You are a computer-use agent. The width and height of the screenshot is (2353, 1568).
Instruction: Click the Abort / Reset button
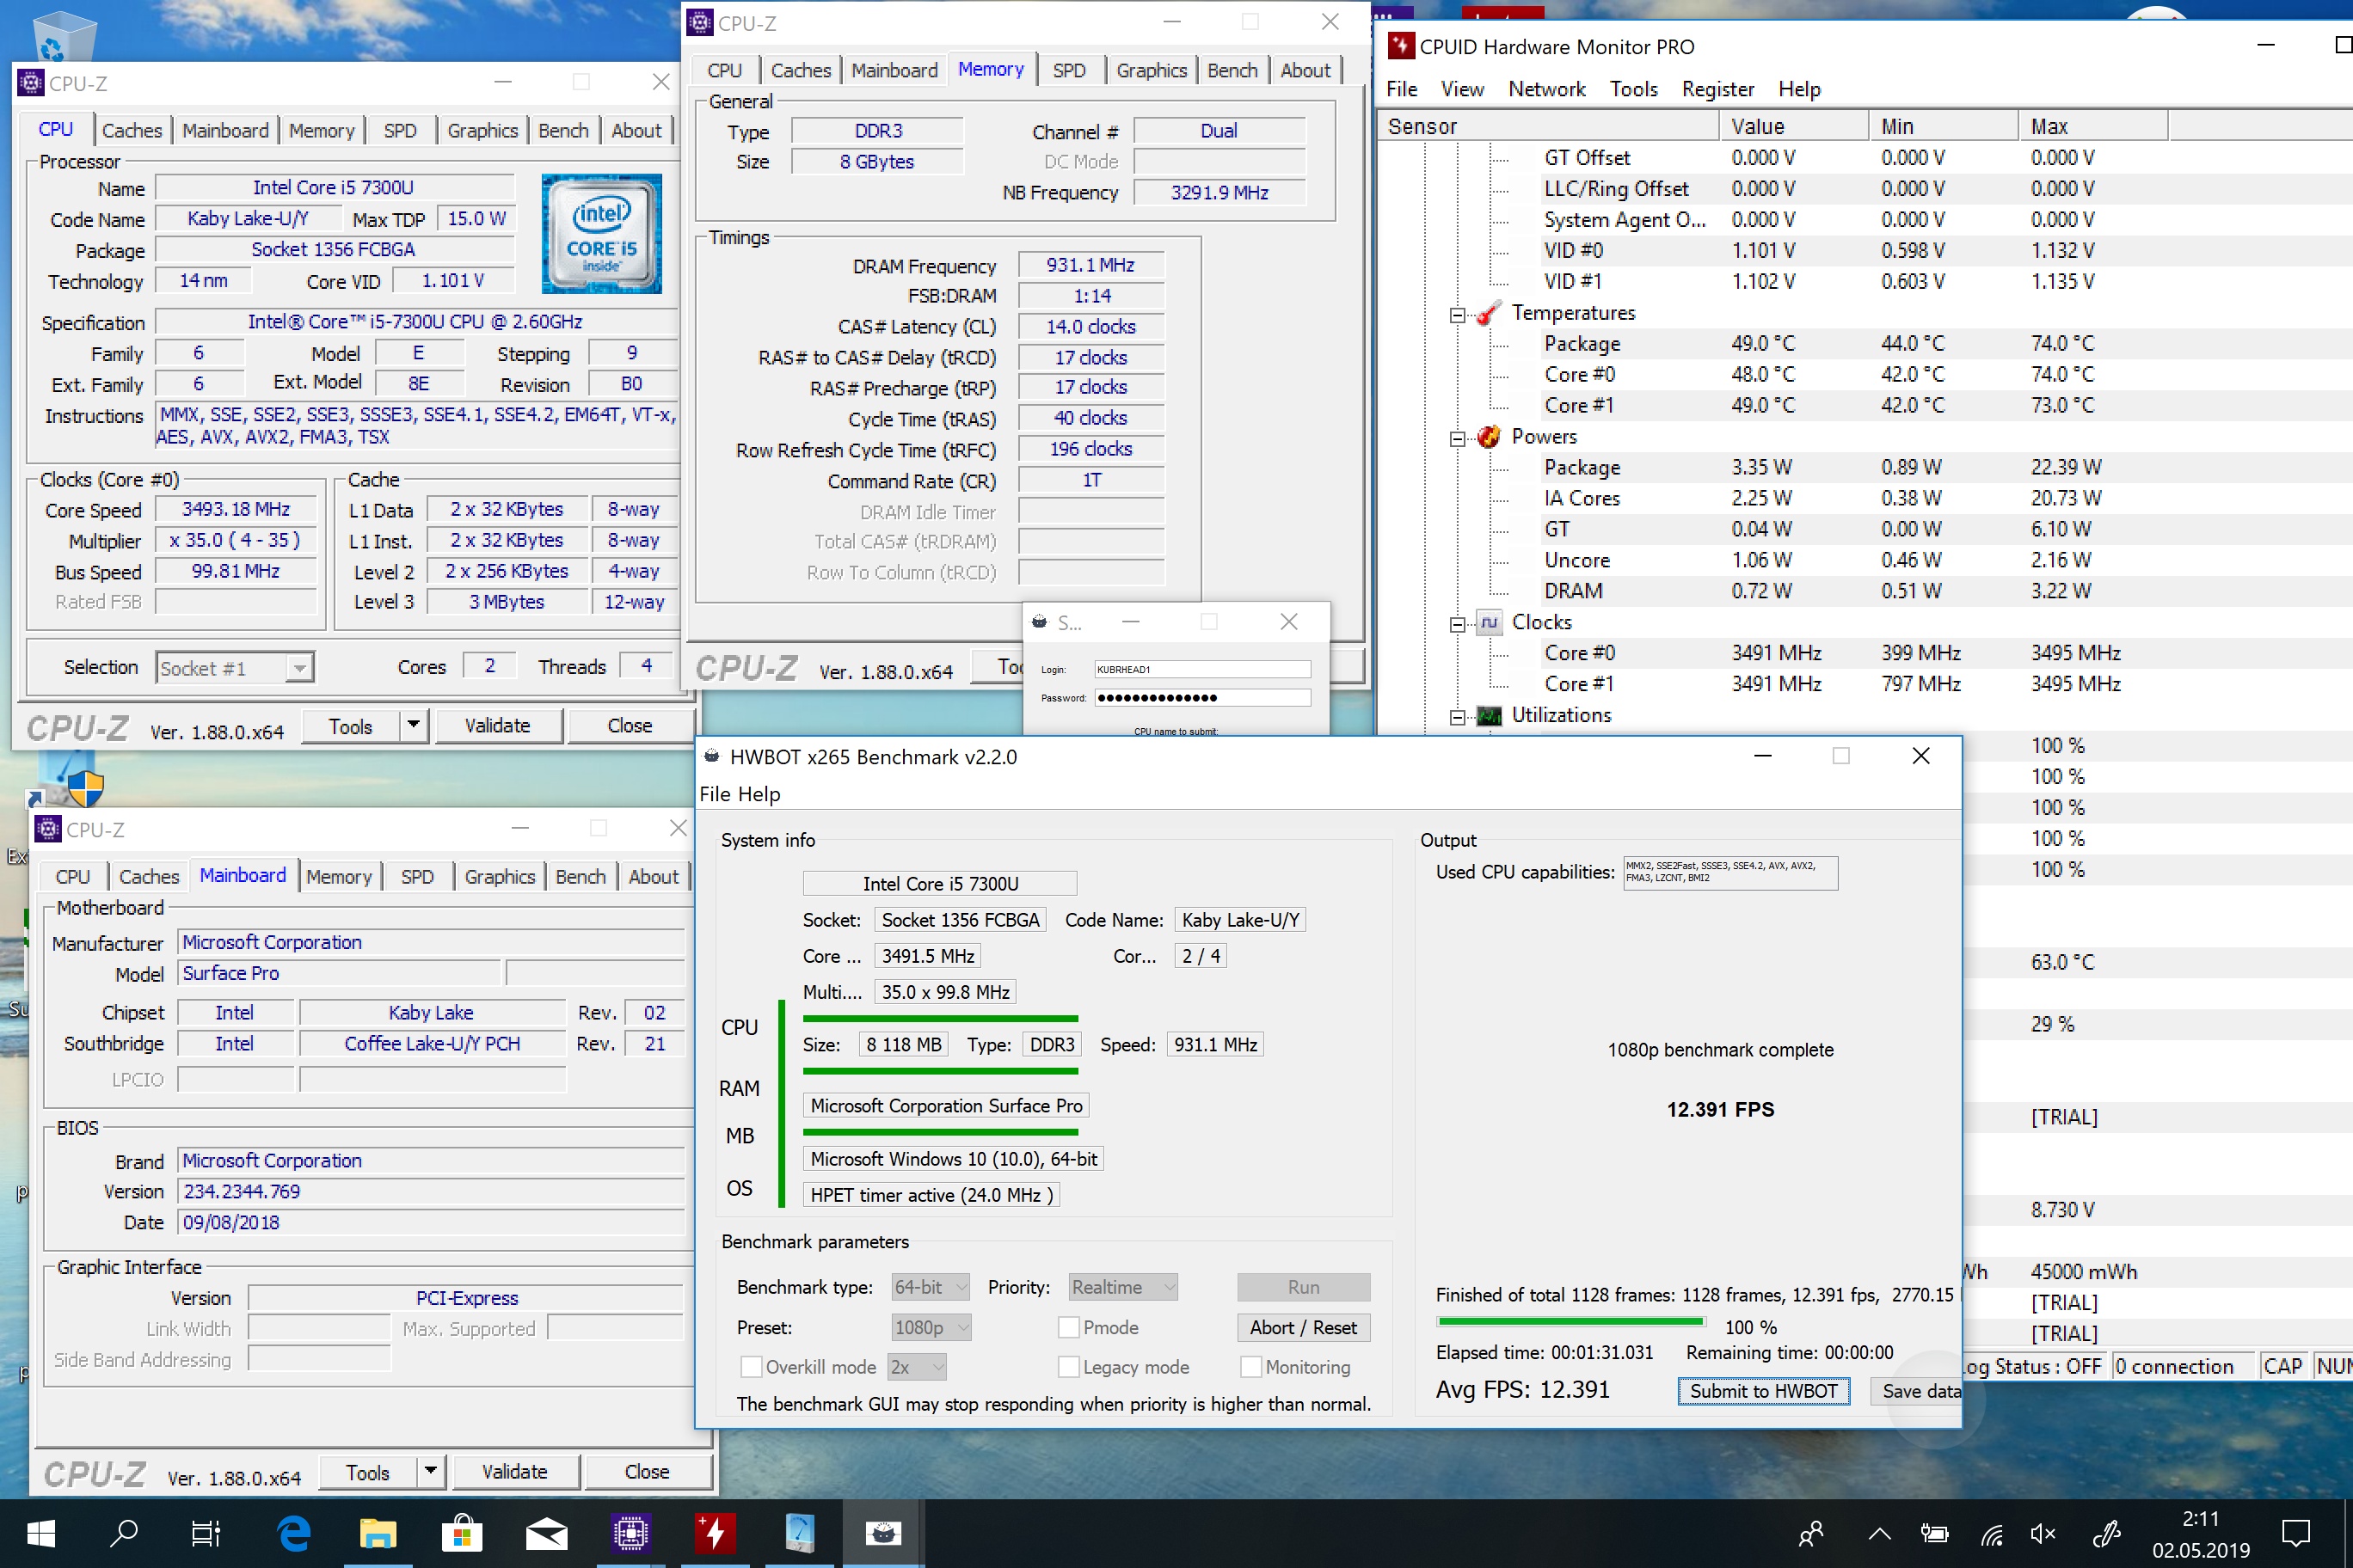[x=1304, y=1328]
